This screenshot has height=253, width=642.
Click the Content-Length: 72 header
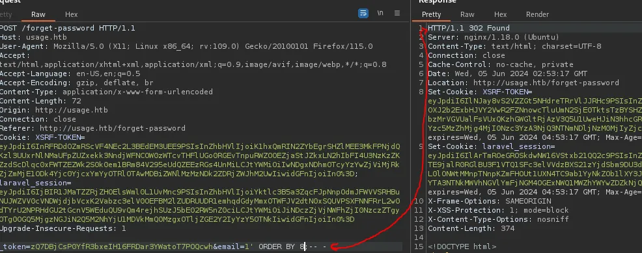tap(40, 101)
